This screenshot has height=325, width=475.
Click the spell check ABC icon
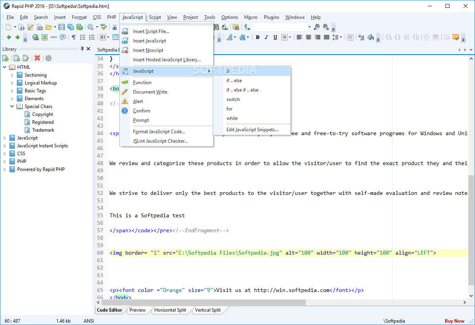click(x=103, y=27)
